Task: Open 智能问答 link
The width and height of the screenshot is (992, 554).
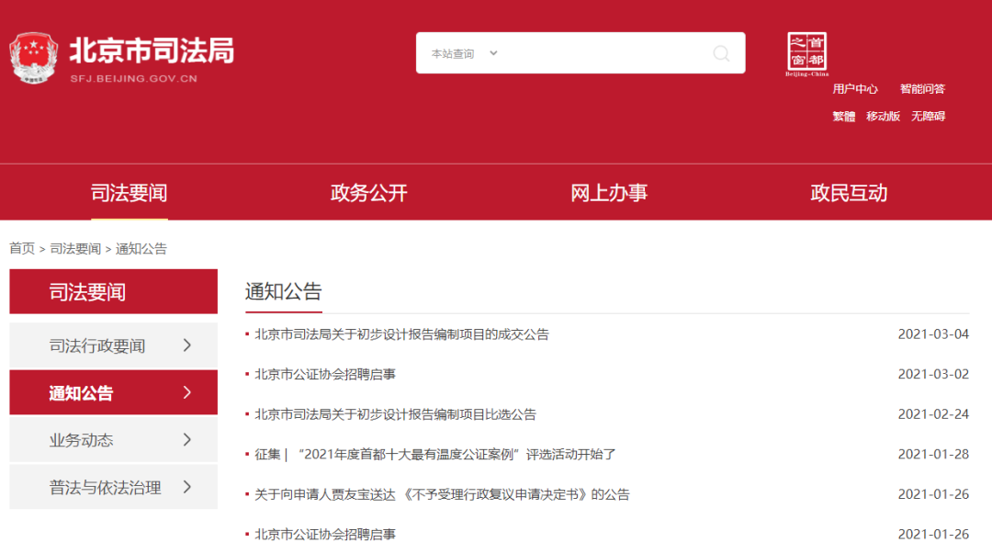Action: 922,88
